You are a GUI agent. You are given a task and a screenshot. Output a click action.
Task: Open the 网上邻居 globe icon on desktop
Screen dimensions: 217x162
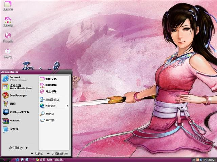point(8,37)
